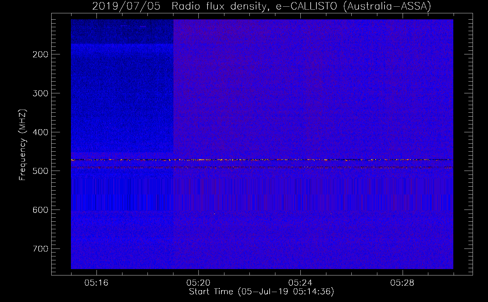Screen dimensions: 488x302
Task: Click the 300 frequency tick label
Action: pyautogui.click(x=40, y=93)
